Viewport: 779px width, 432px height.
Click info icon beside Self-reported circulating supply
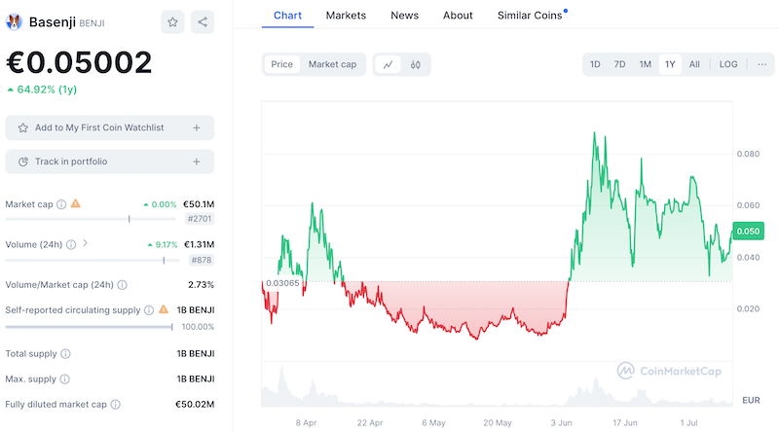point(149,309)
